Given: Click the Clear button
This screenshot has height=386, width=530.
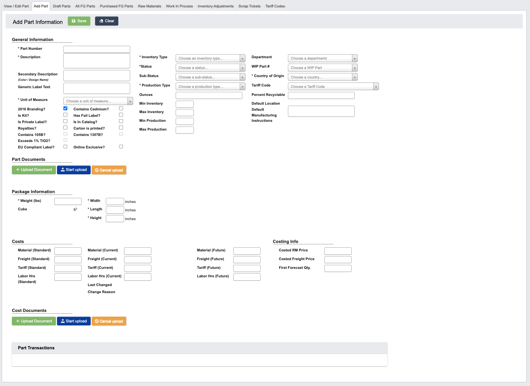Looking at the screenshot, I should (x=107, y=21).
